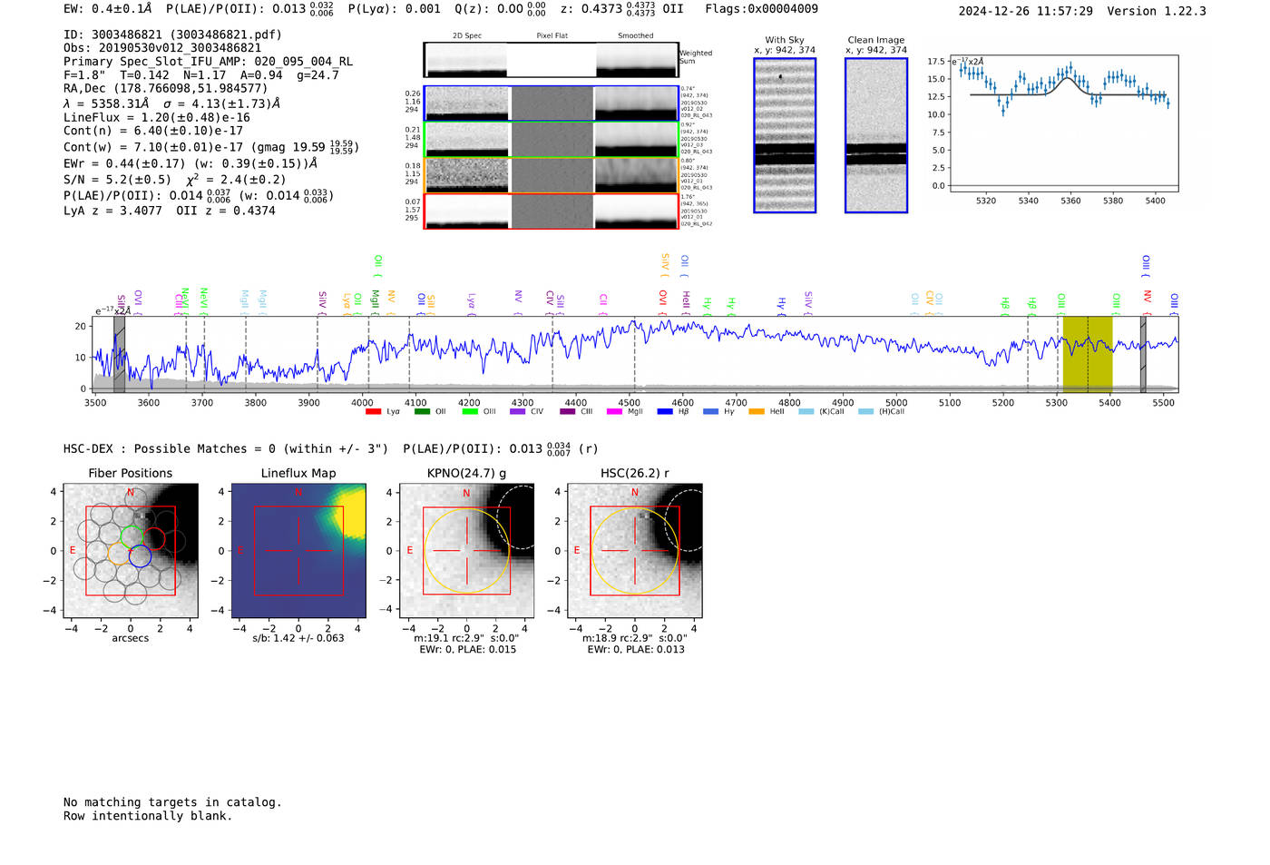Select the orange-framed fiber spectrum row

(x=551, y=175)
